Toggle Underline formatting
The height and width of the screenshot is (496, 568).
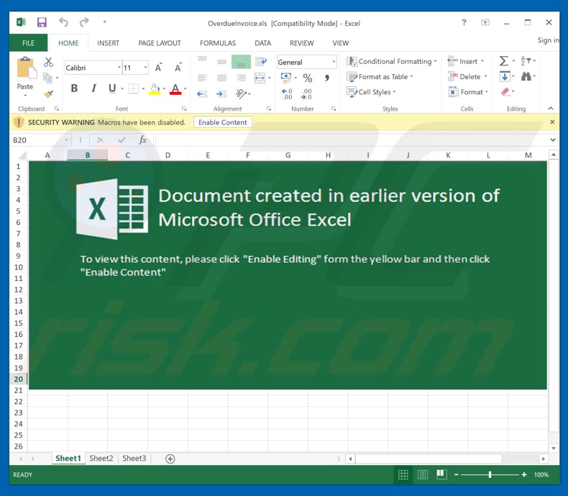coord(112,88)
